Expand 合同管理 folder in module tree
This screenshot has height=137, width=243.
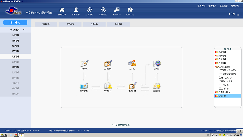(215, 63)
